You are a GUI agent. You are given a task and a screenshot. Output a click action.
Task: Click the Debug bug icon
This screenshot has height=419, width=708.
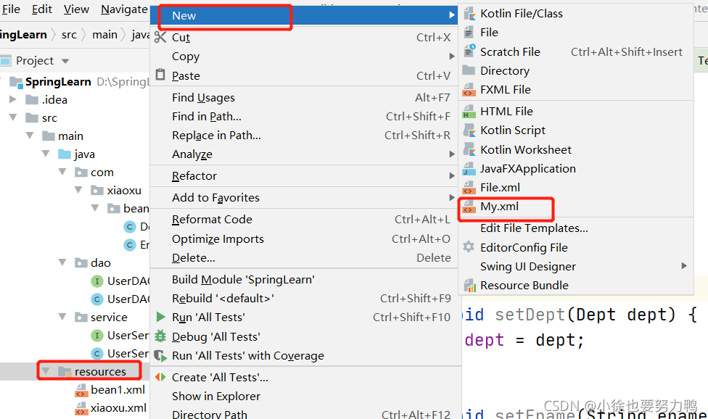[160, 336]
